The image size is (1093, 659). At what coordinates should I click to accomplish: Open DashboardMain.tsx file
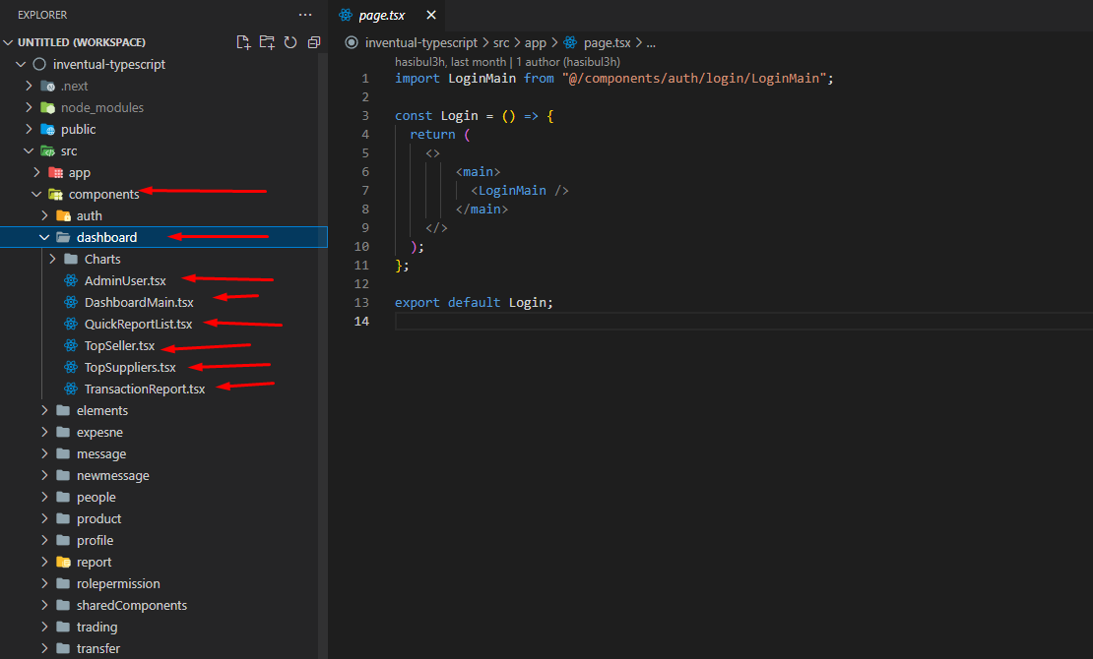click(x=139, y=302)
